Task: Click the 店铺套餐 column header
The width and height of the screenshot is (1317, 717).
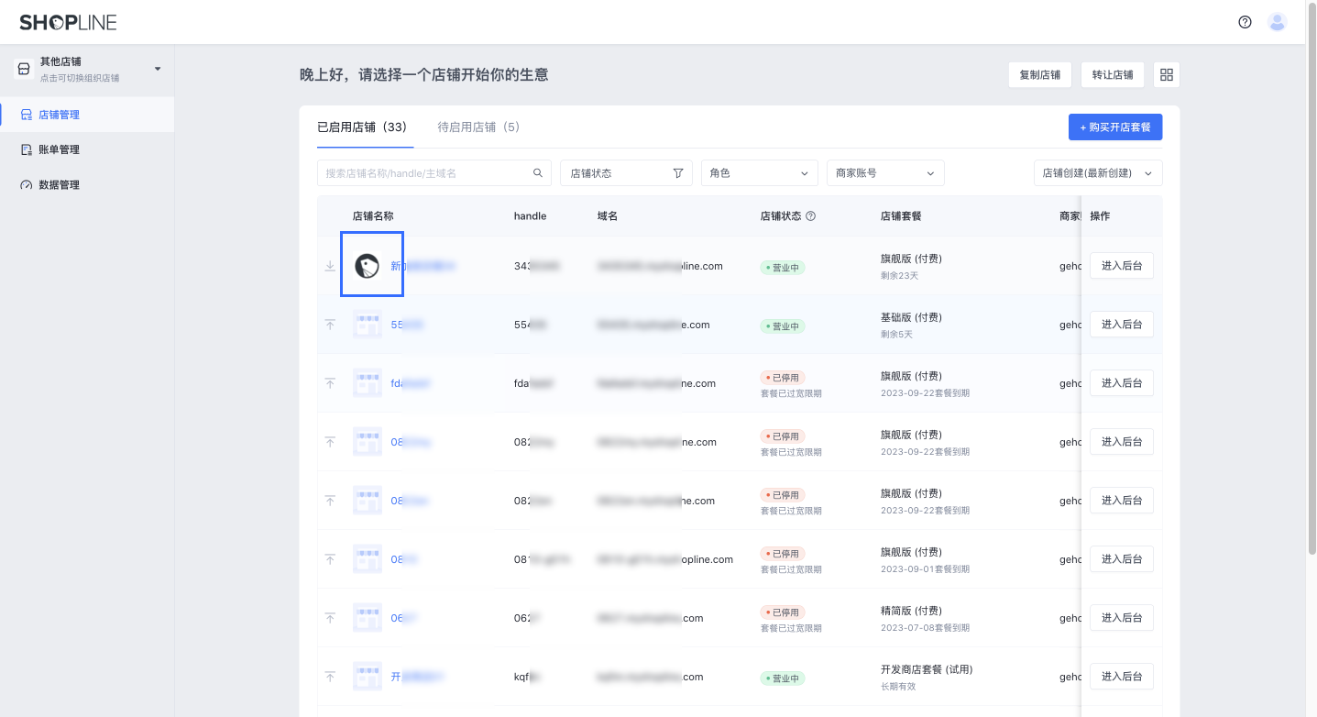Action: click(x=901, y=216)
